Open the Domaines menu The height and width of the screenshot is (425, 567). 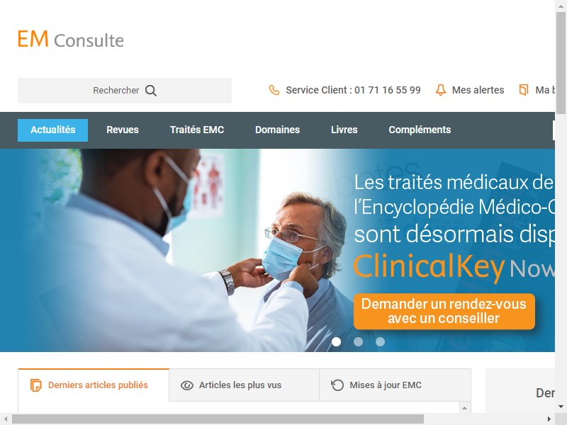(277, 130)
